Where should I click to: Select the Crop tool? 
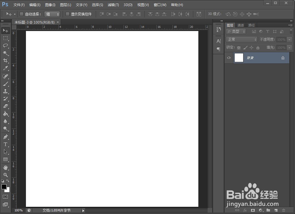coord(5,60)
